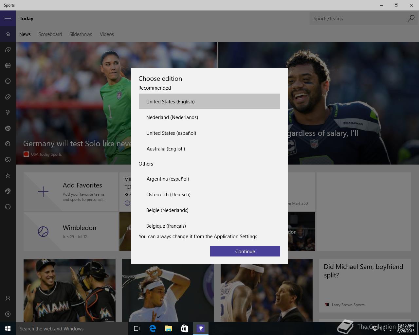Screen dimensions: 419x335
Task: Click the Wimbledon tennis ball icon
Action: (x=43, y=232)
